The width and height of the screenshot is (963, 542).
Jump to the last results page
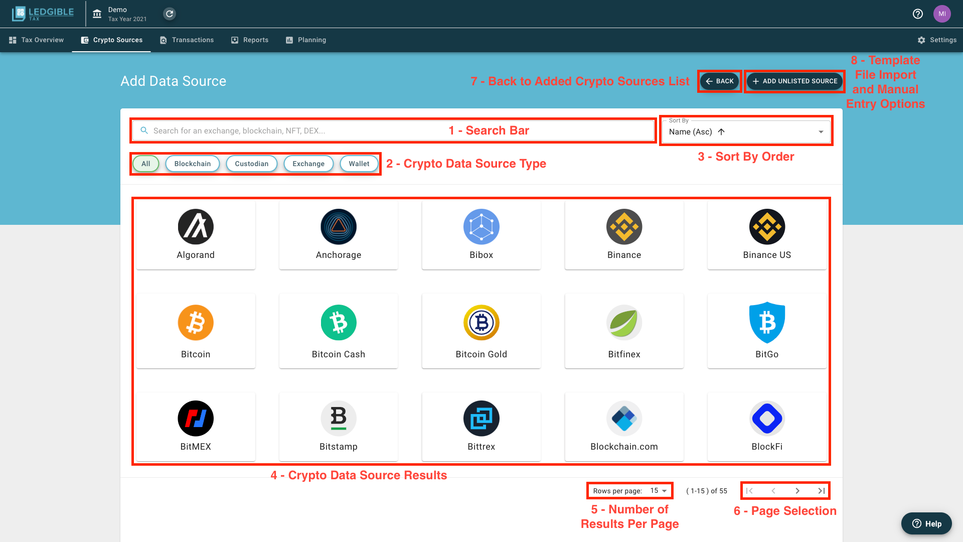click(x=821, y=491)
